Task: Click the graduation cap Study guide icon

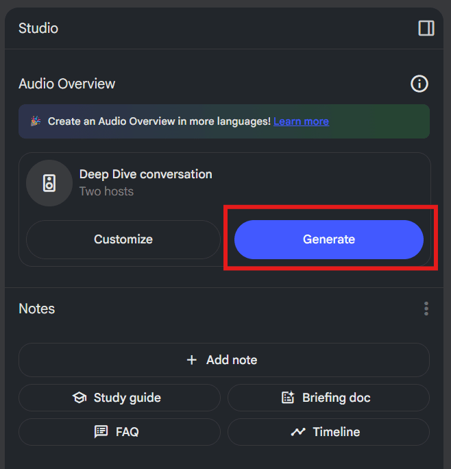Action: pyautogui.click(x=80, y=398)
